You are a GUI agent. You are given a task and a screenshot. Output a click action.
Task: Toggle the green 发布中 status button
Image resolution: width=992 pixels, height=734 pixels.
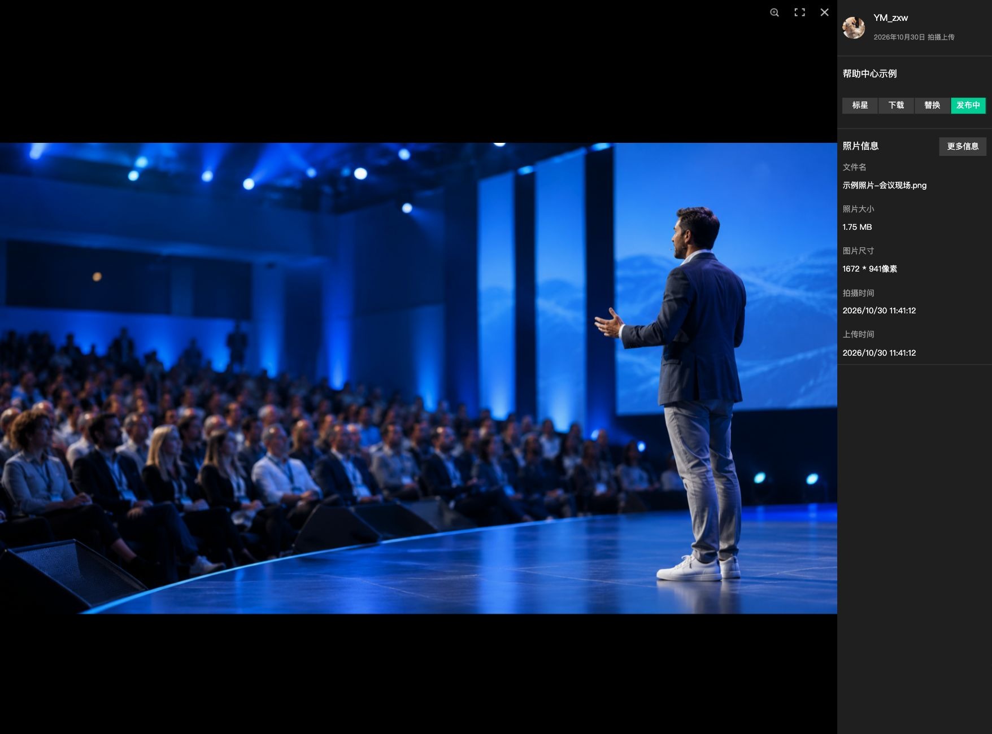(968, 106)
